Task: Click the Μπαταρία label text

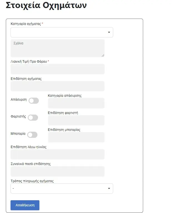Action: [18, 134]
